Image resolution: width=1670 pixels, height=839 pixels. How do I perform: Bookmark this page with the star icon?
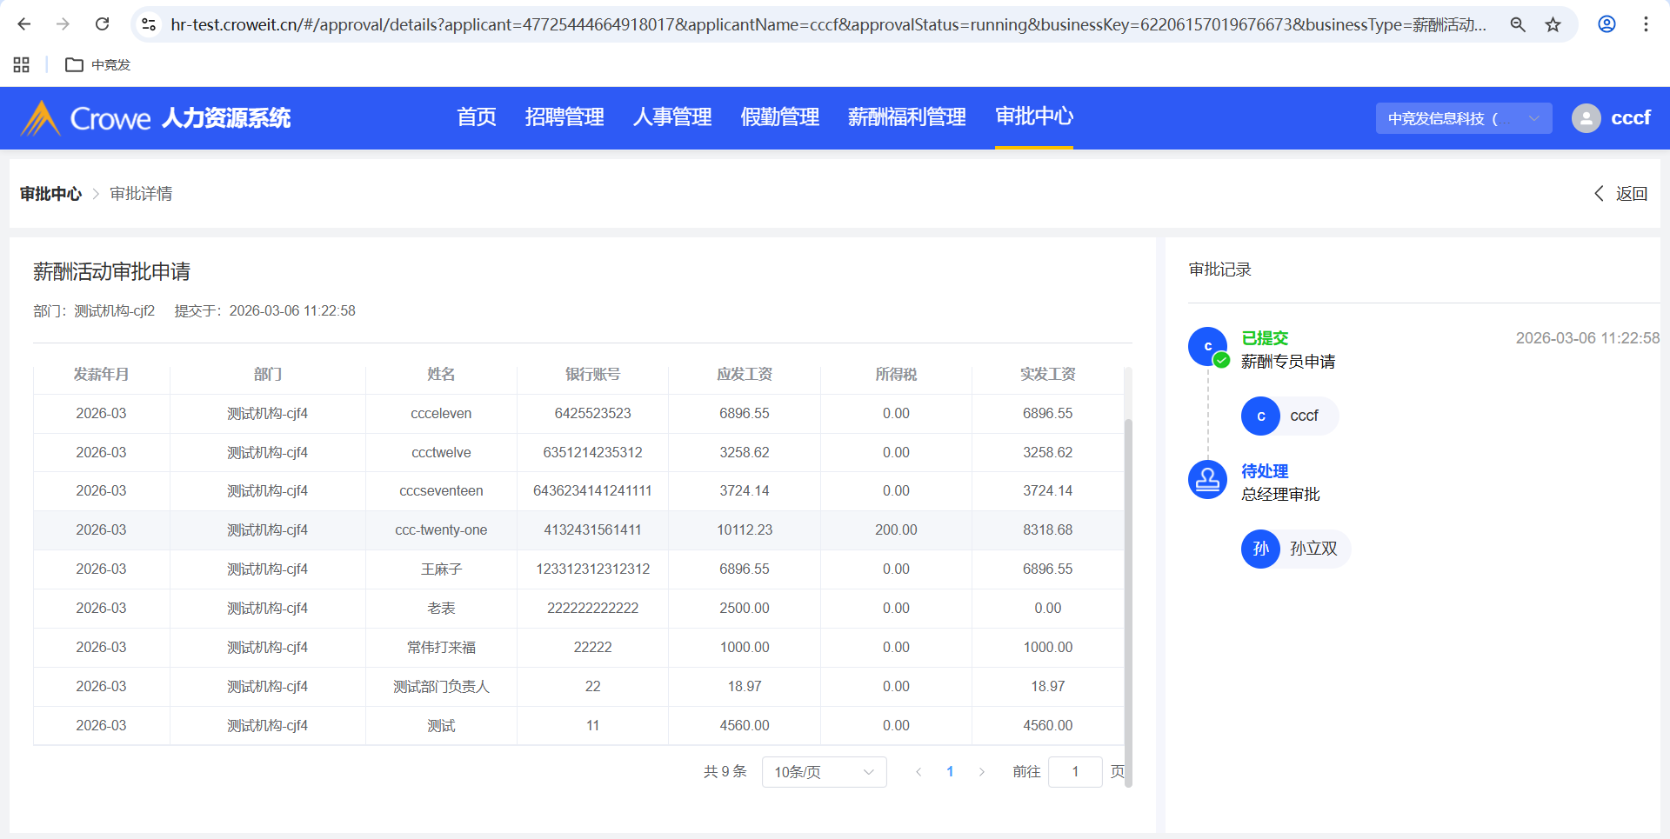[x=1553, y=24]
